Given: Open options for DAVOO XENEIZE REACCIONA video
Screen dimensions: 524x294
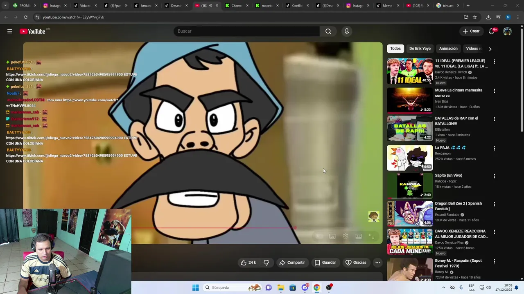Looking at the screenshot, I should [494, 232].
